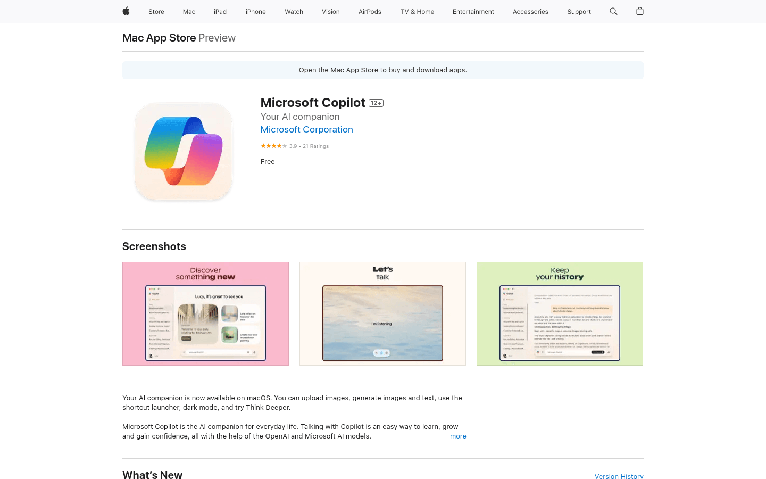View the "Keep your history" screenshot

pos(560,313)
